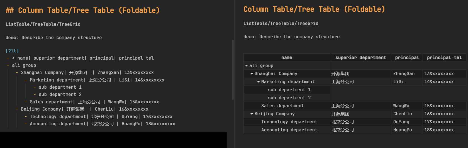Click the 'superior department' column header
The width and height of the screenshot is (468, 148).
[x=361, y=58]
